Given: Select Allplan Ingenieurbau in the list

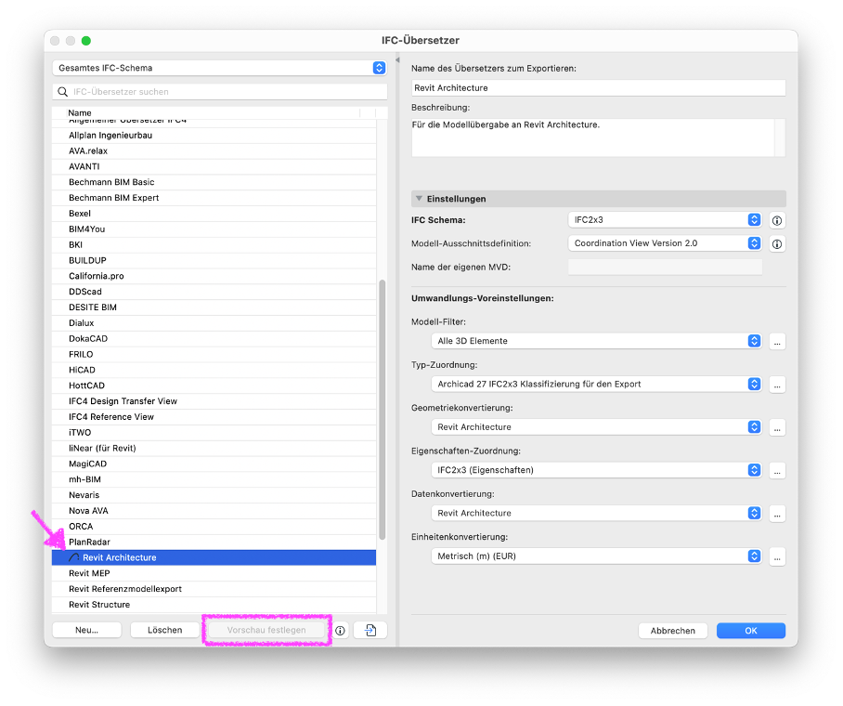Looking at the screenshot, I should 214,136.
